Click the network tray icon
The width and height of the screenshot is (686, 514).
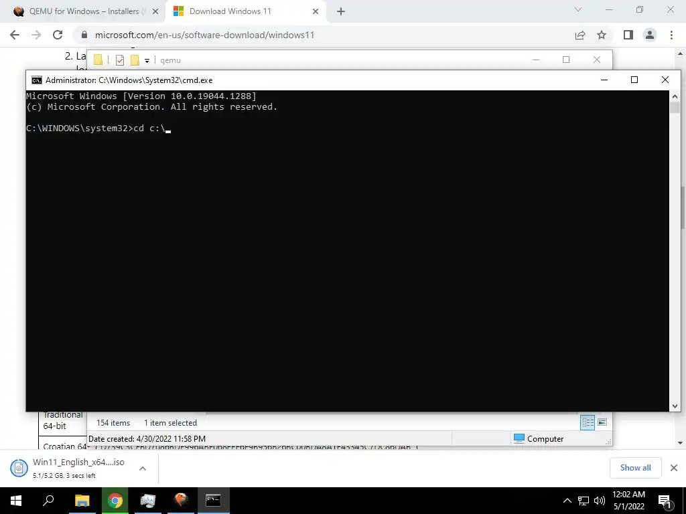tap(584, 501)
